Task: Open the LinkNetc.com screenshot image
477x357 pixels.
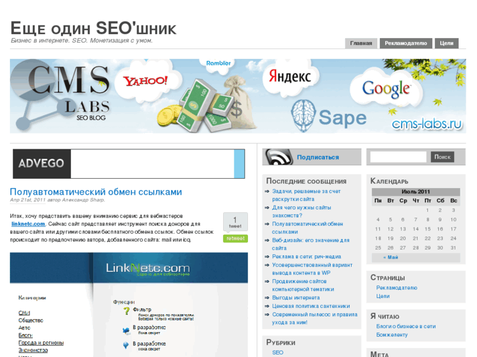Action: (x=129, y=305)
